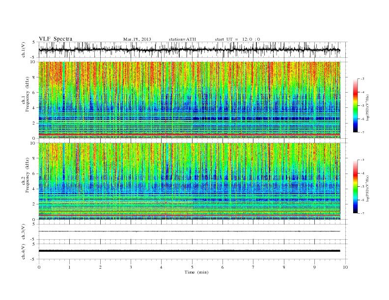Click the "4" kHz tick on ch.2 axis
This screenshot has width=389, height=300.
pos(34,189)
